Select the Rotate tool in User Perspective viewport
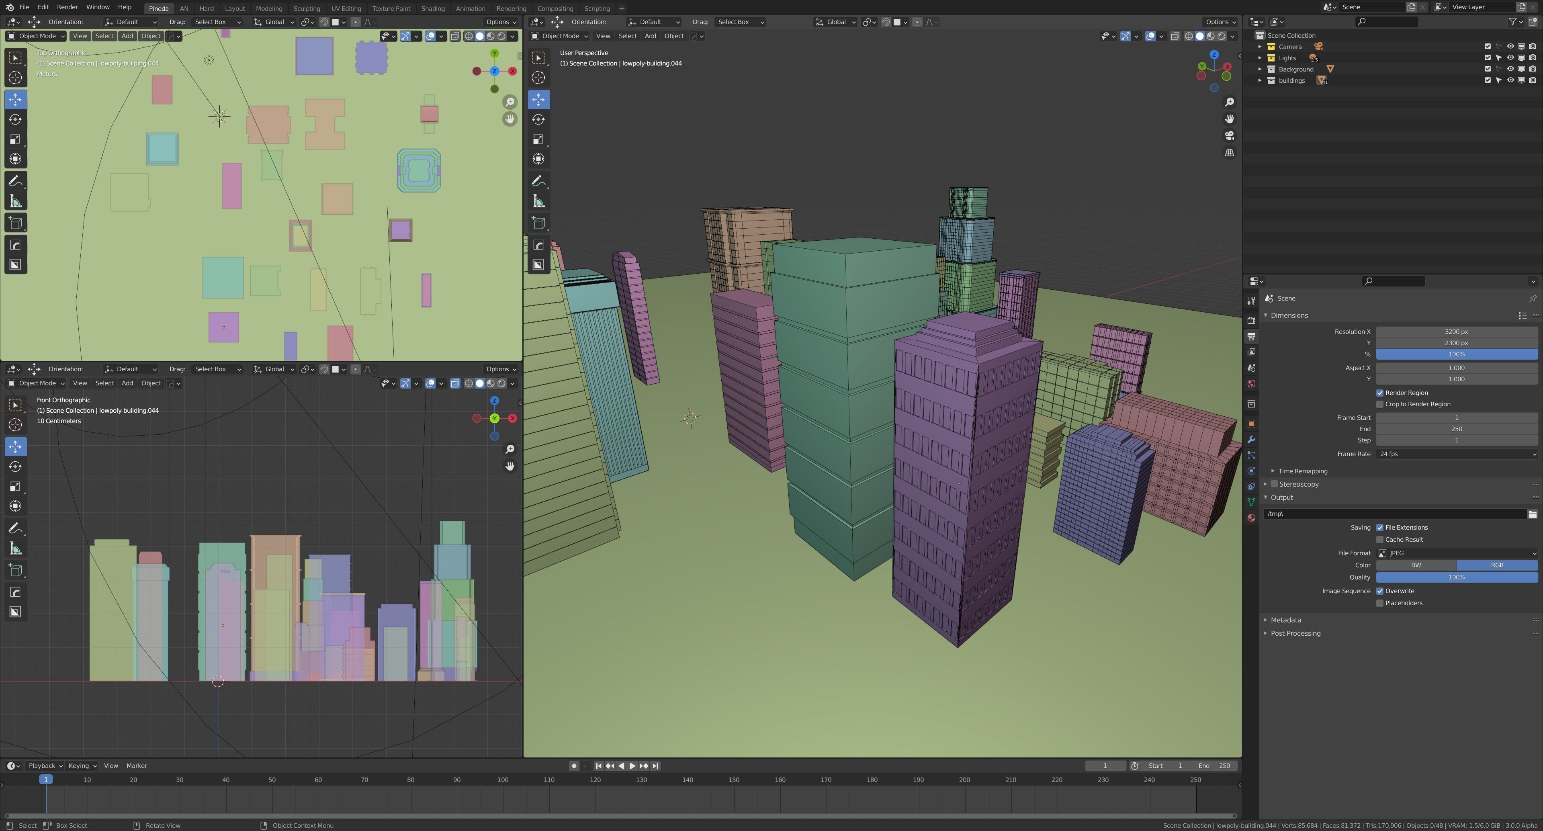 538,119
